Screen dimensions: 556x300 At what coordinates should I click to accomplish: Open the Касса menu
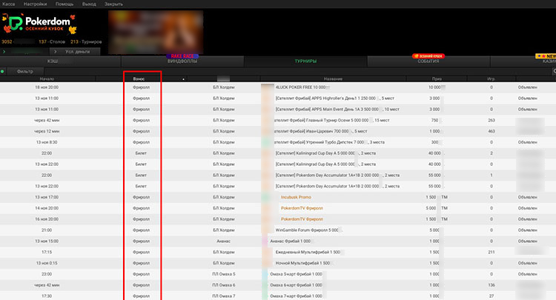coord(8,4)
